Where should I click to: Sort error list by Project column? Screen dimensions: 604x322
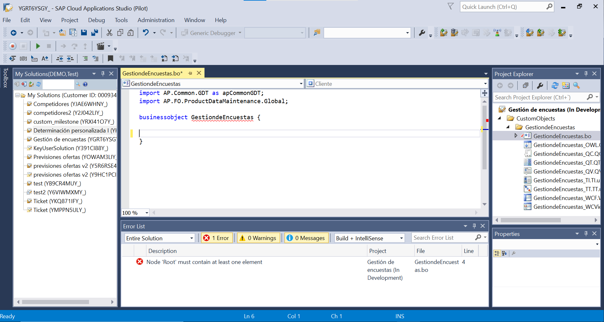(x=390, y=251)
